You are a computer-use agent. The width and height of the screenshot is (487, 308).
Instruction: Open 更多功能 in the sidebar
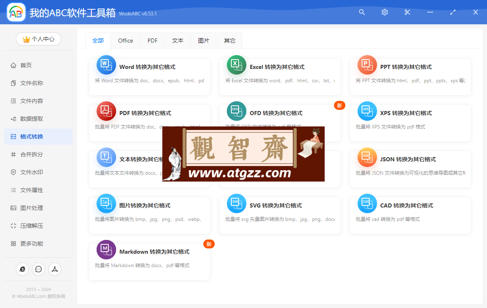39,244
